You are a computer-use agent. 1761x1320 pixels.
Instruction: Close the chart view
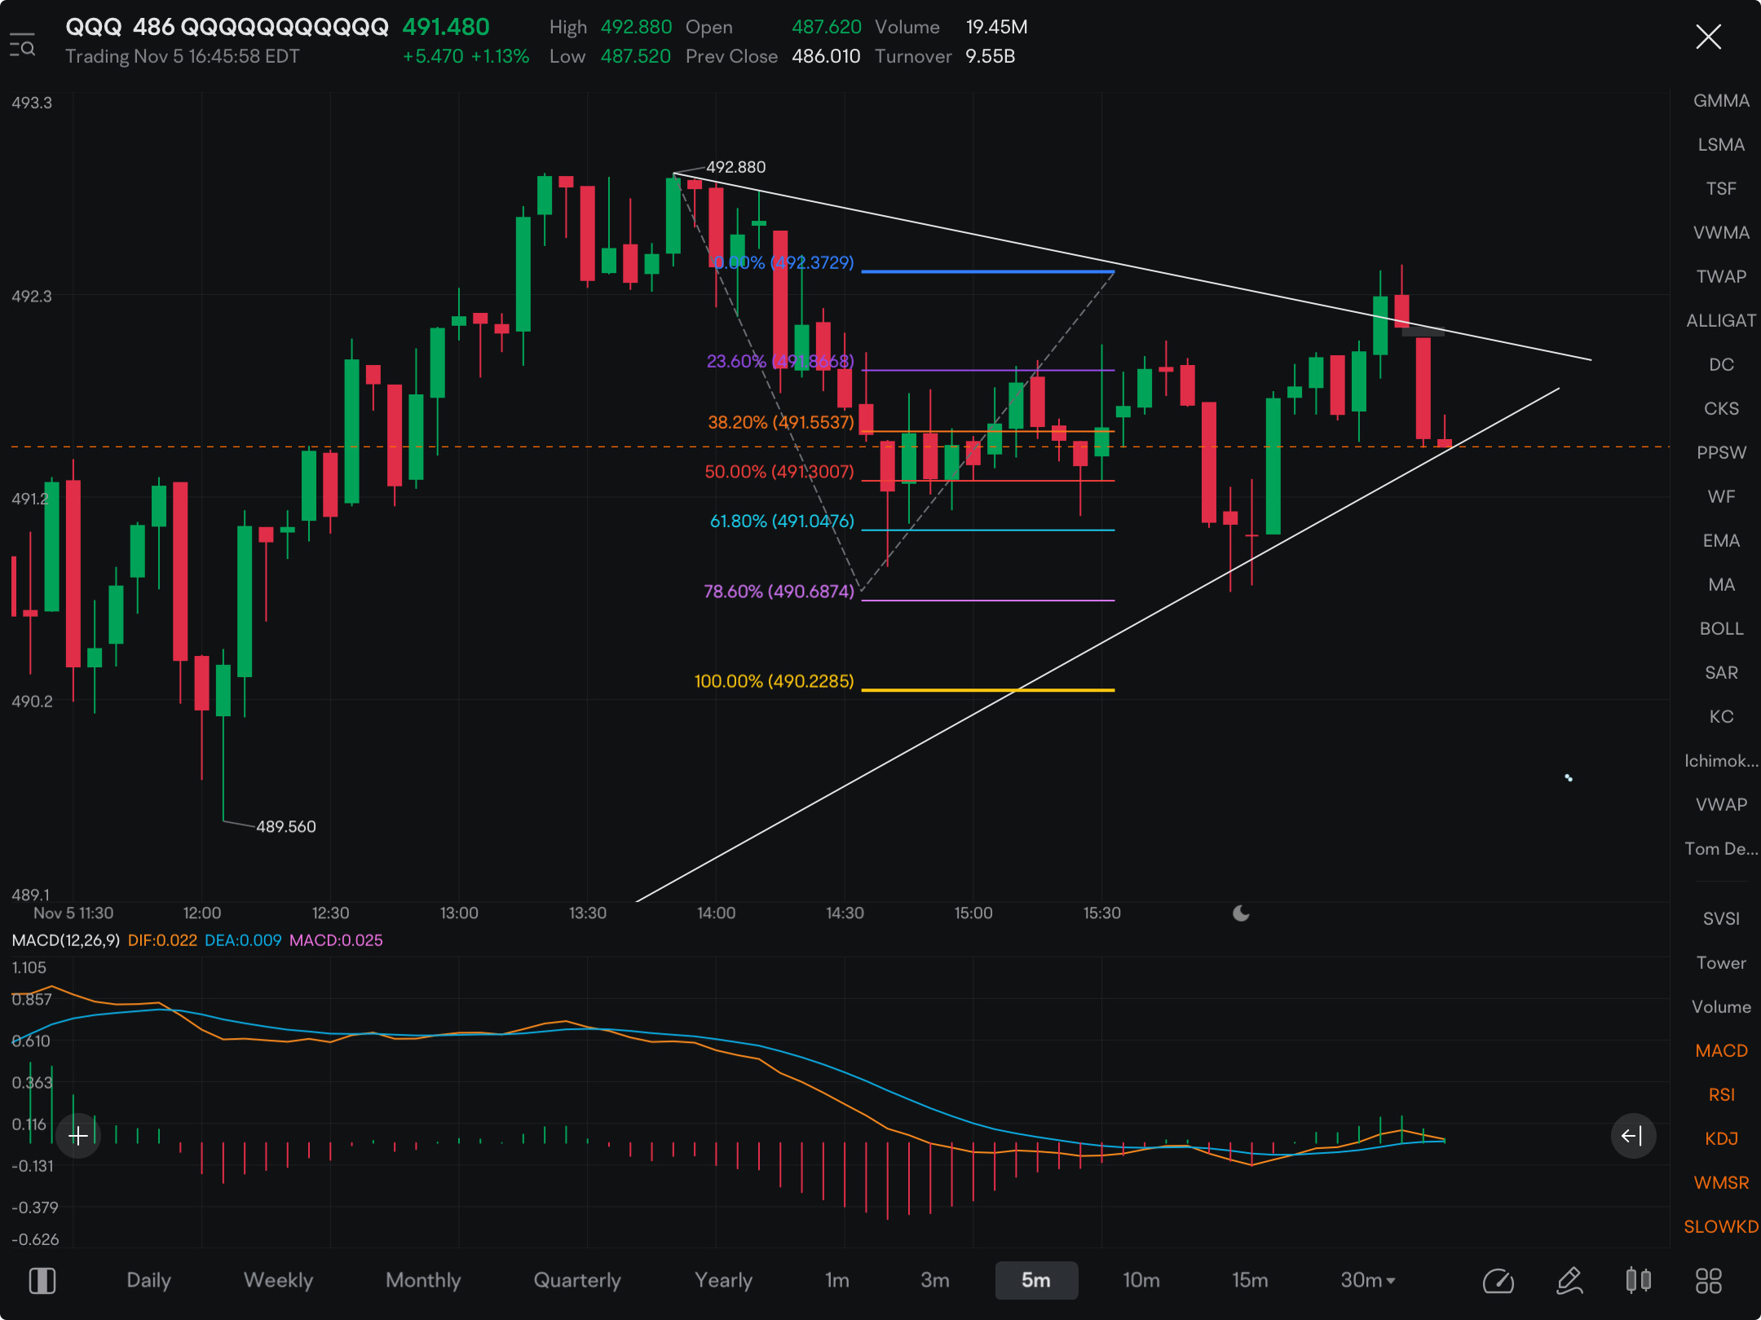(1708, 37)
